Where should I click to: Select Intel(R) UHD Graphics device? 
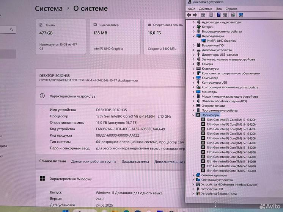point(221,41)
